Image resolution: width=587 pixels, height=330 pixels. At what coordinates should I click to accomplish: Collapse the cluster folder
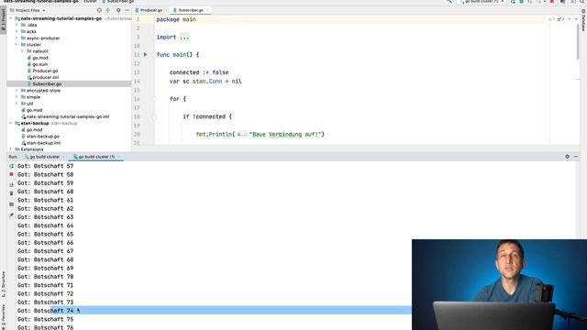[x=17, y=45]
